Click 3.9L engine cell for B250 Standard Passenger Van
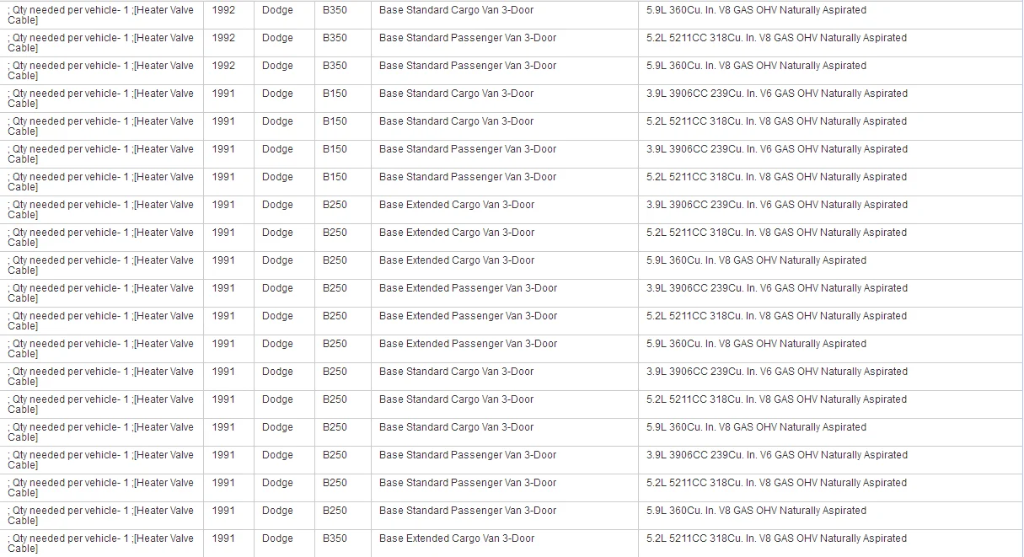 (830, 460)
